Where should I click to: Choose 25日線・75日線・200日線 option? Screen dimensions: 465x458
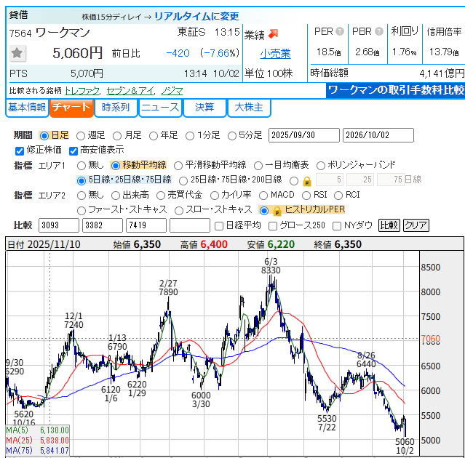183,181
